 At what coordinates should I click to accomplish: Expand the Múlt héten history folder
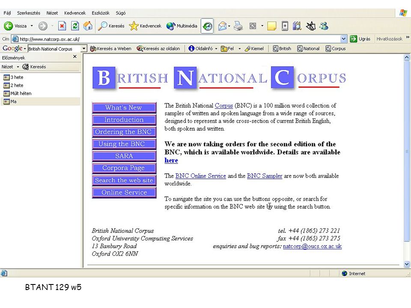click(17, 94)
